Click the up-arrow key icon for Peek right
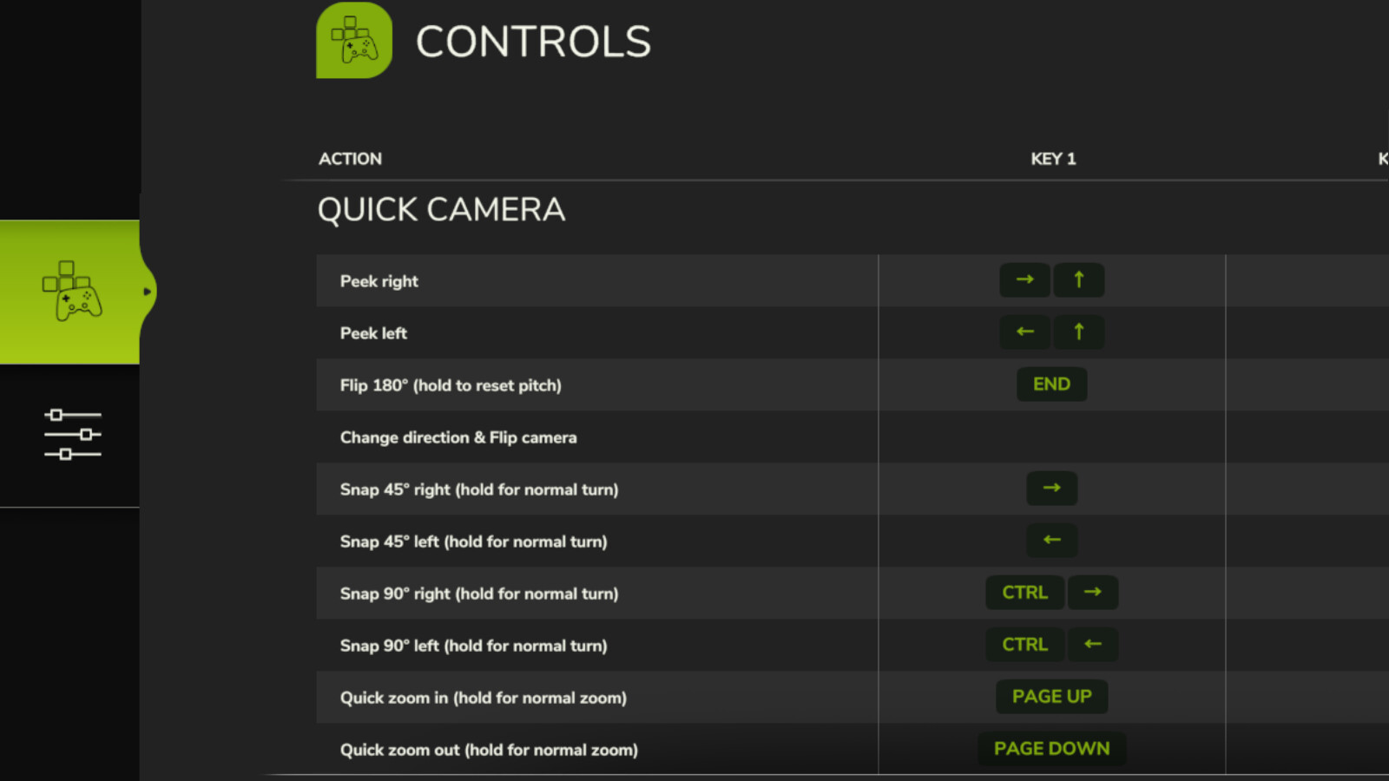 pos(1078,280)
